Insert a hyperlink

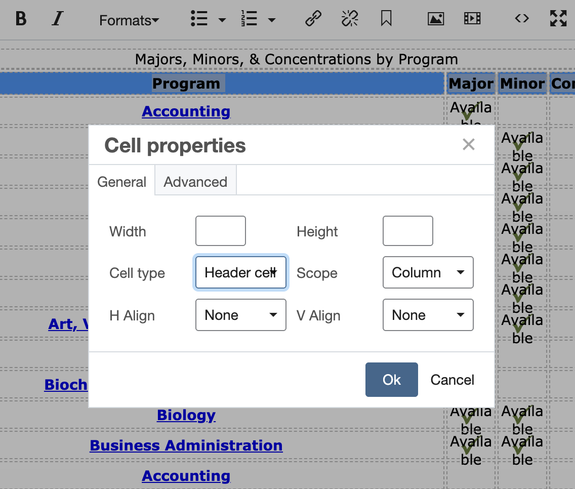point(313,19)
